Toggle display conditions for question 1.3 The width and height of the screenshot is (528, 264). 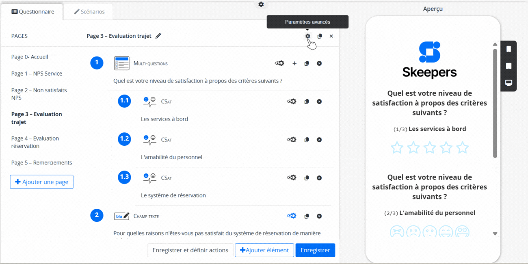pyautogui.click(x=292, y=178)
